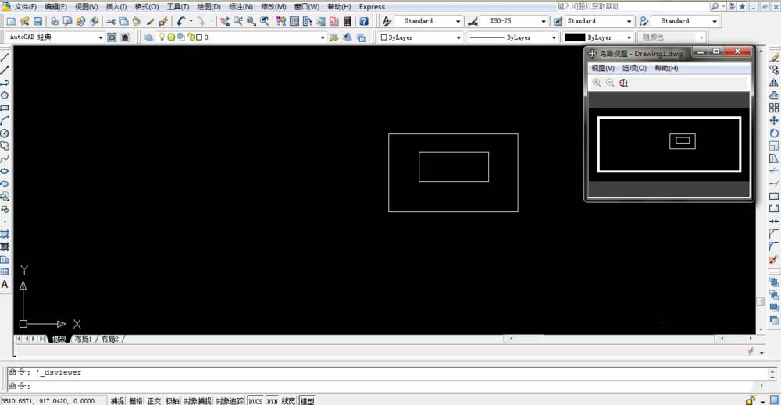Click the Zoom In icon in aerial view
Viewport: 781px width, 405px height.
[597, 83]
